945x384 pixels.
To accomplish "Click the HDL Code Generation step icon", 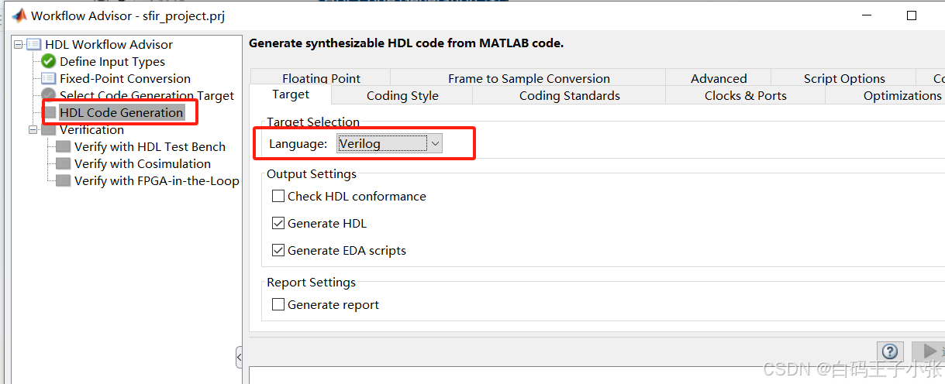I will [50, 112].
